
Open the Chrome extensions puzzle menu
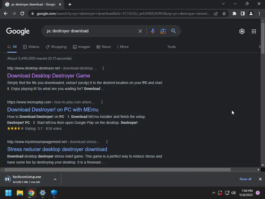click(234, 13)
